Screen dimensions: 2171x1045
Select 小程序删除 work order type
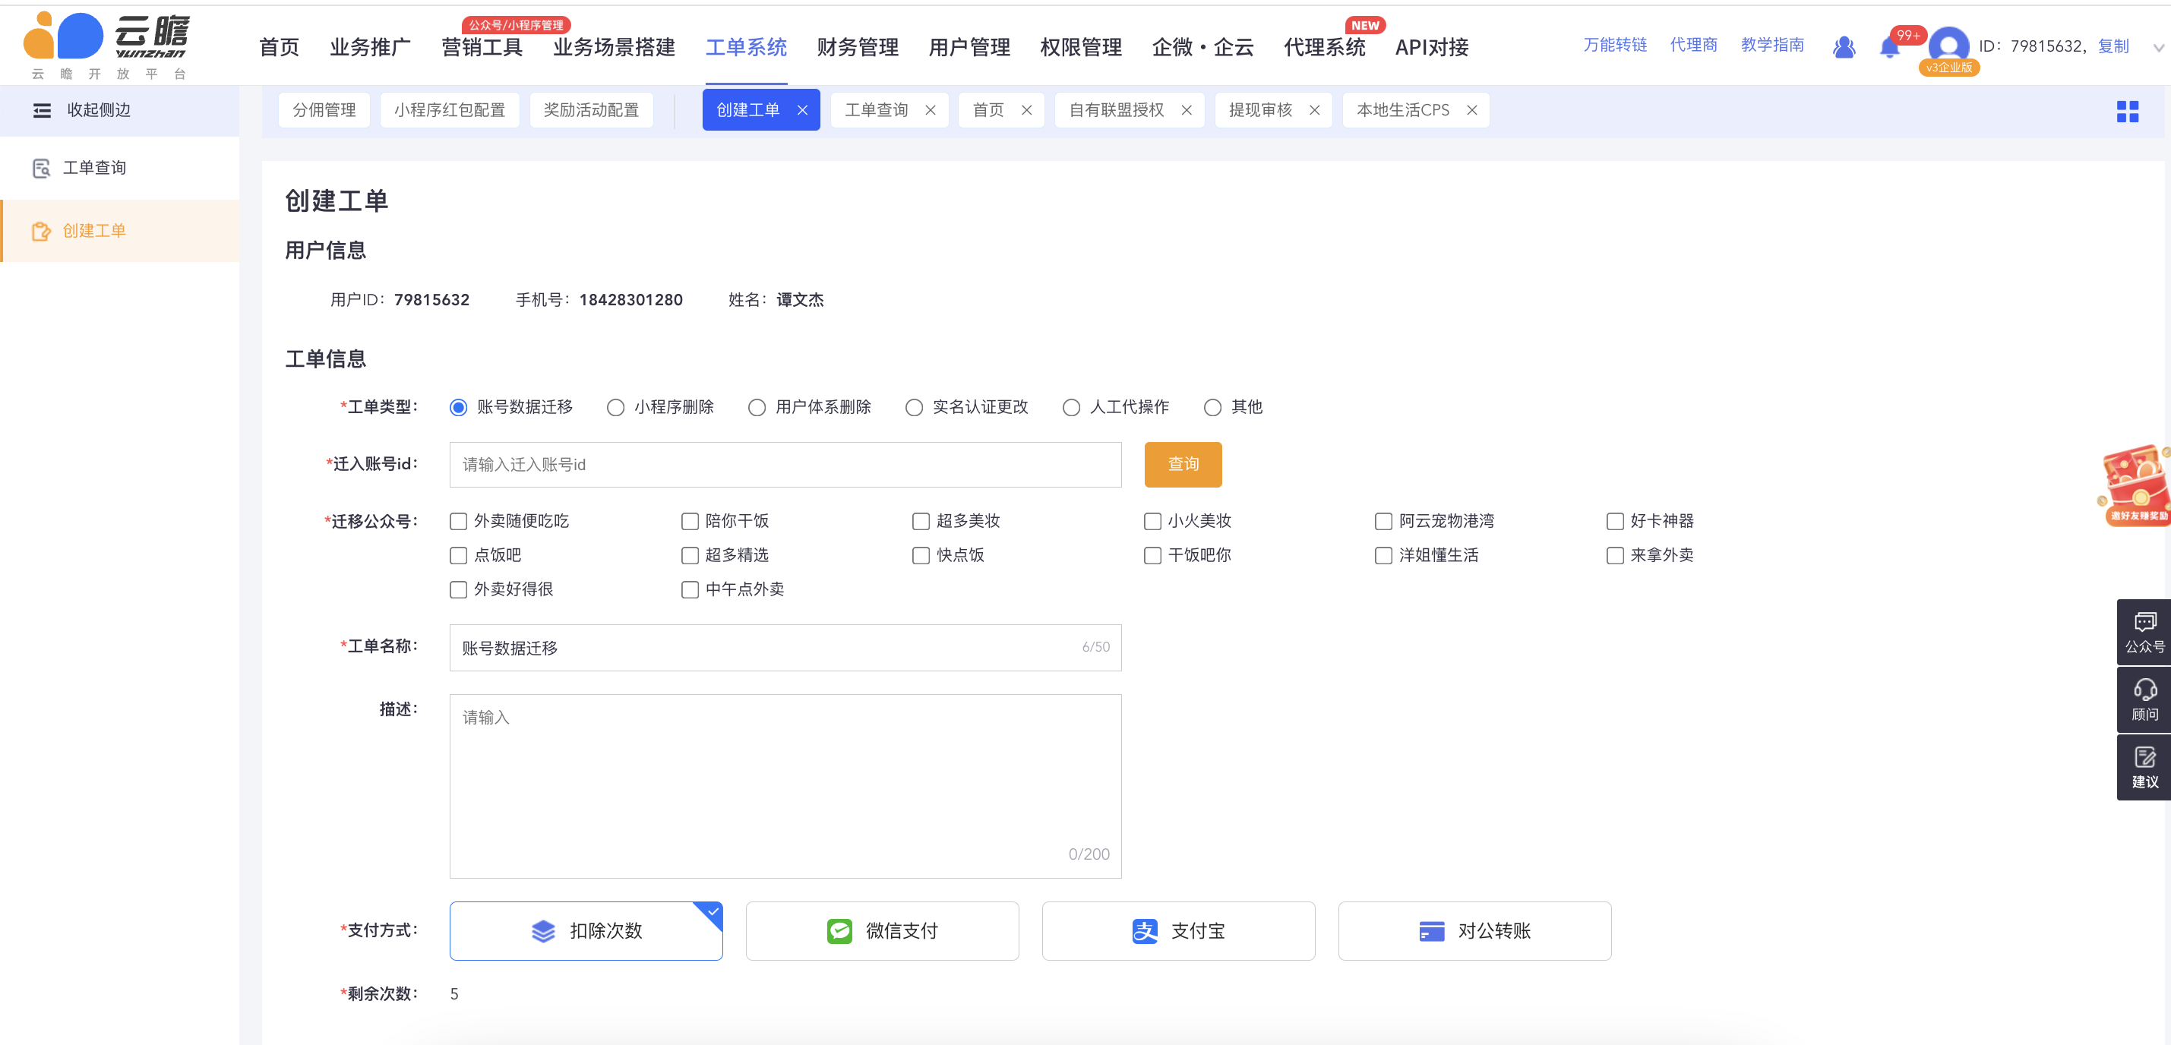(616, 408)
